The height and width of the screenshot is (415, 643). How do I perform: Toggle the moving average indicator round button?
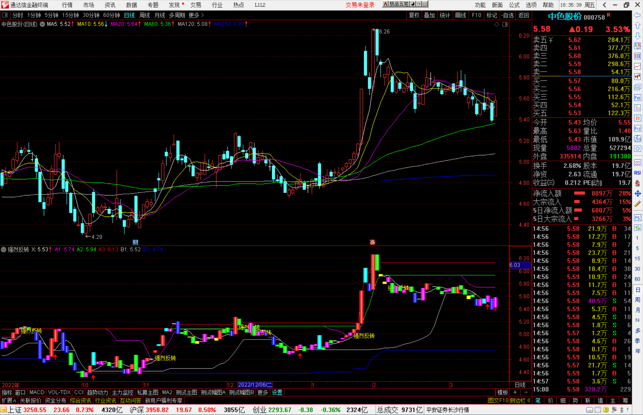pyautogui.click(x=42, y=24)
